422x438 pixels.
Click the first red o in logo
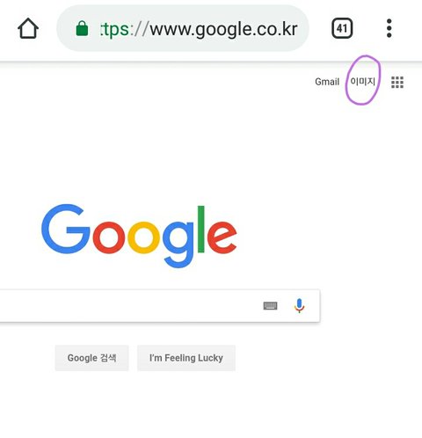(x=109, y=237)
